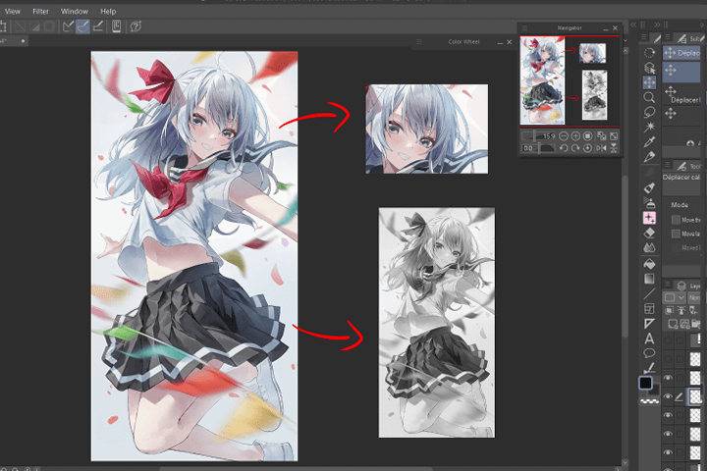Open the layer color mode dropdown
This screenshot has width=707, height=471.
[674, 297]
